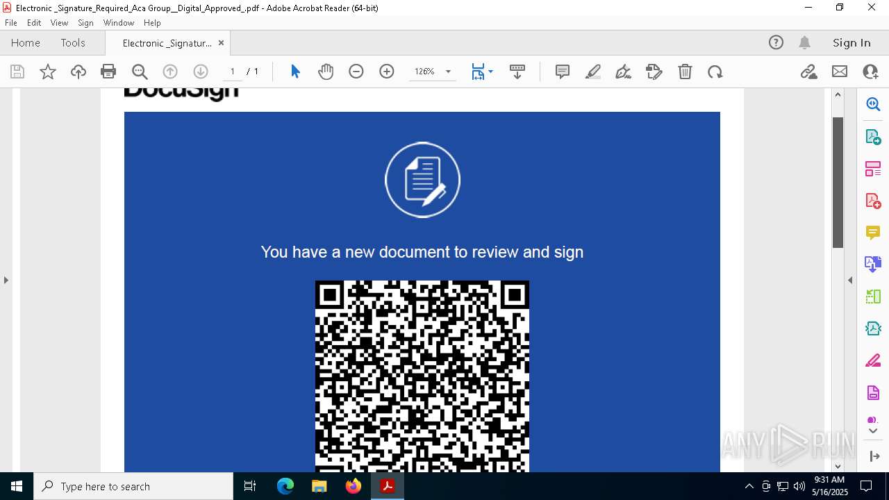Open the Create PDF sidebar tool
This screenshot has height=500, width=889.
pyautogui.click(x=873, y=201)
